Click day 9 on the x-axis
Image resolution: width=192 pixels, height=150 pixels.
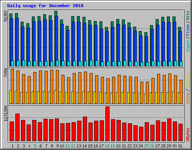57,146
